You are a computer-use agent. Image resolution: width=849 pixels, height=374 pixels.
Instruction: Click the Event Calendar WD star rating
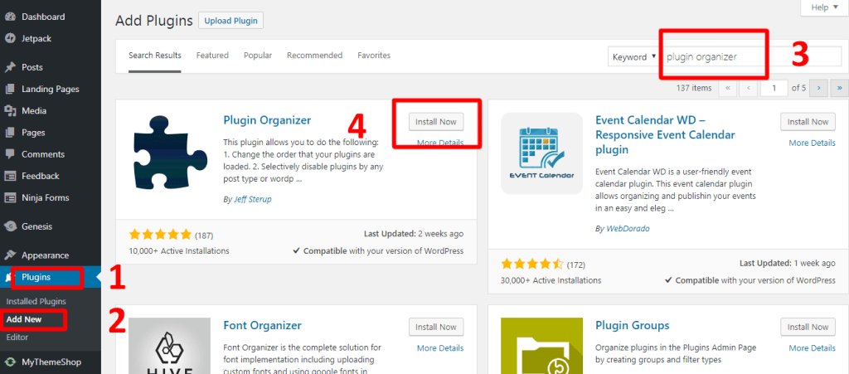532,265
